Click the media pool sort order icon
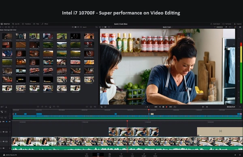 tap(96, 27)
